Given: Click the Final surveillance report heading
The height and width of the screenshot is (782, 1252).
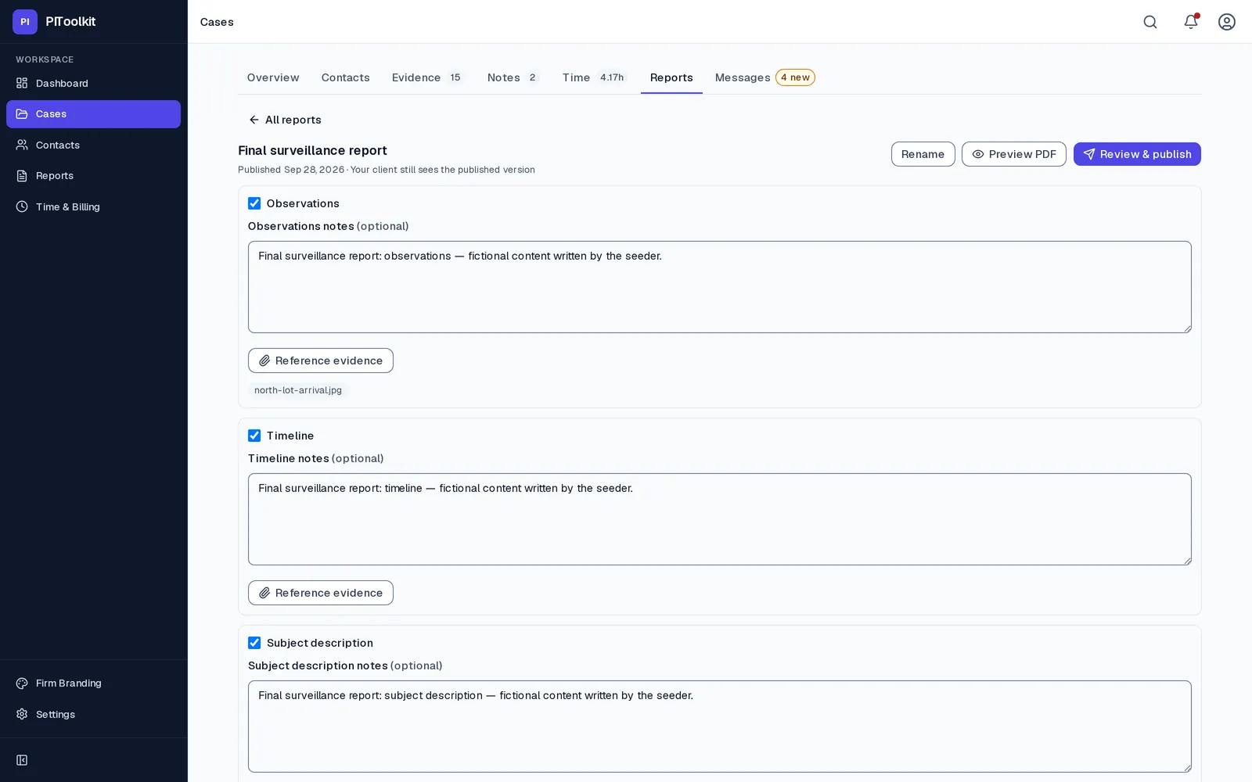Looking at the screenshot, I should point(312,150).
